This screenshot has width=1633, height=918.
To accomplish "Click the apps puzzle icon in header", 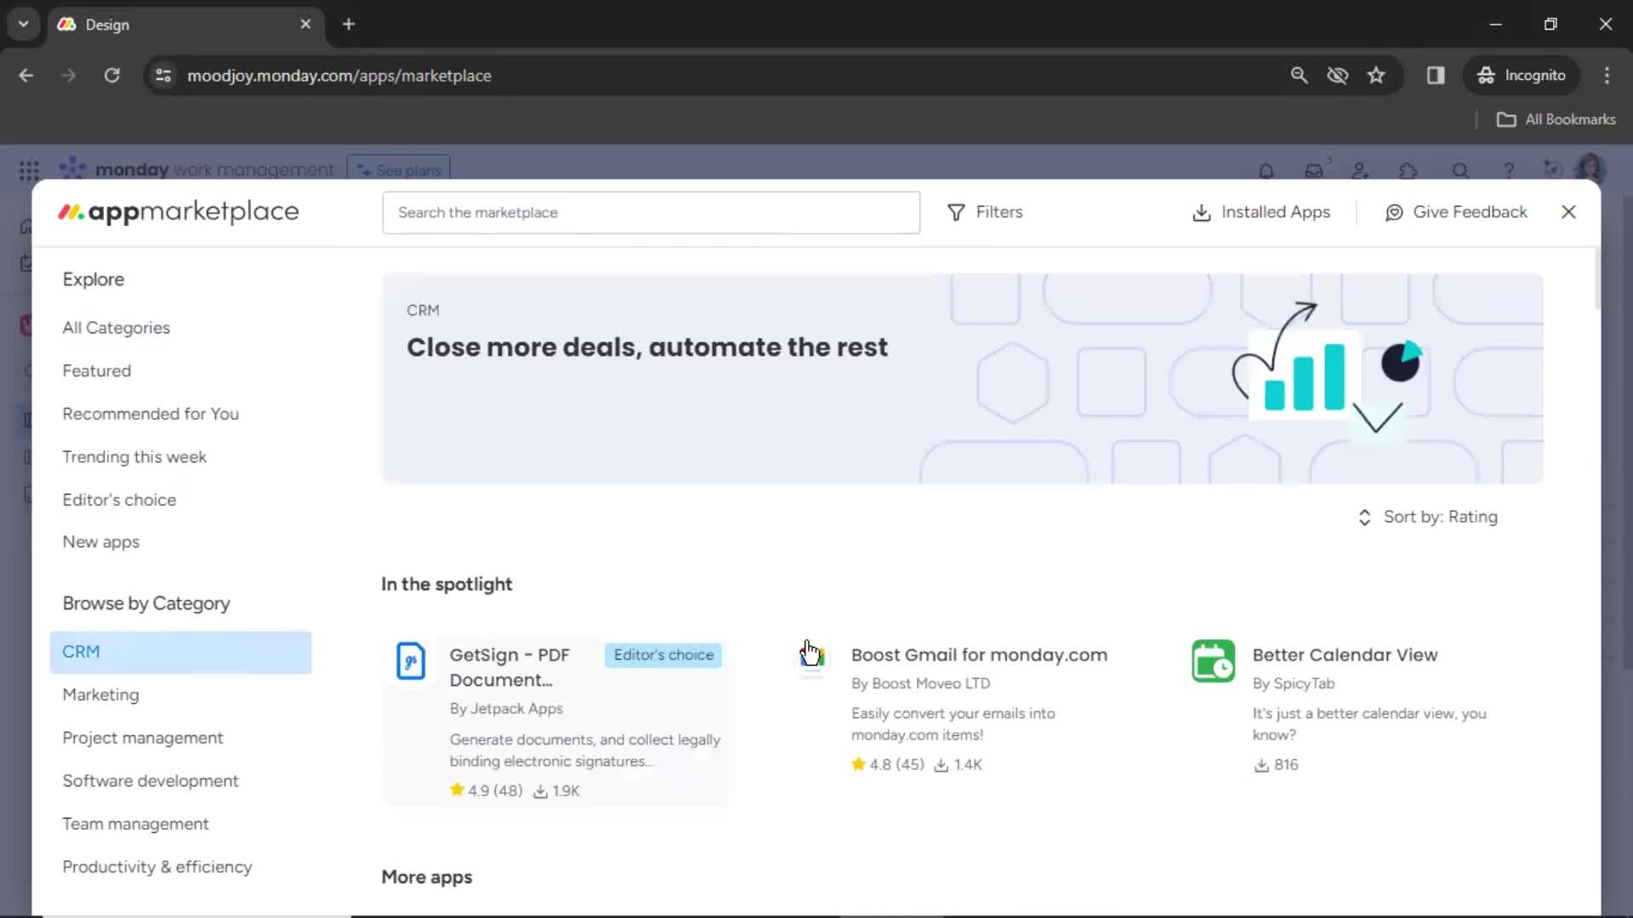I will (1408, 171).
